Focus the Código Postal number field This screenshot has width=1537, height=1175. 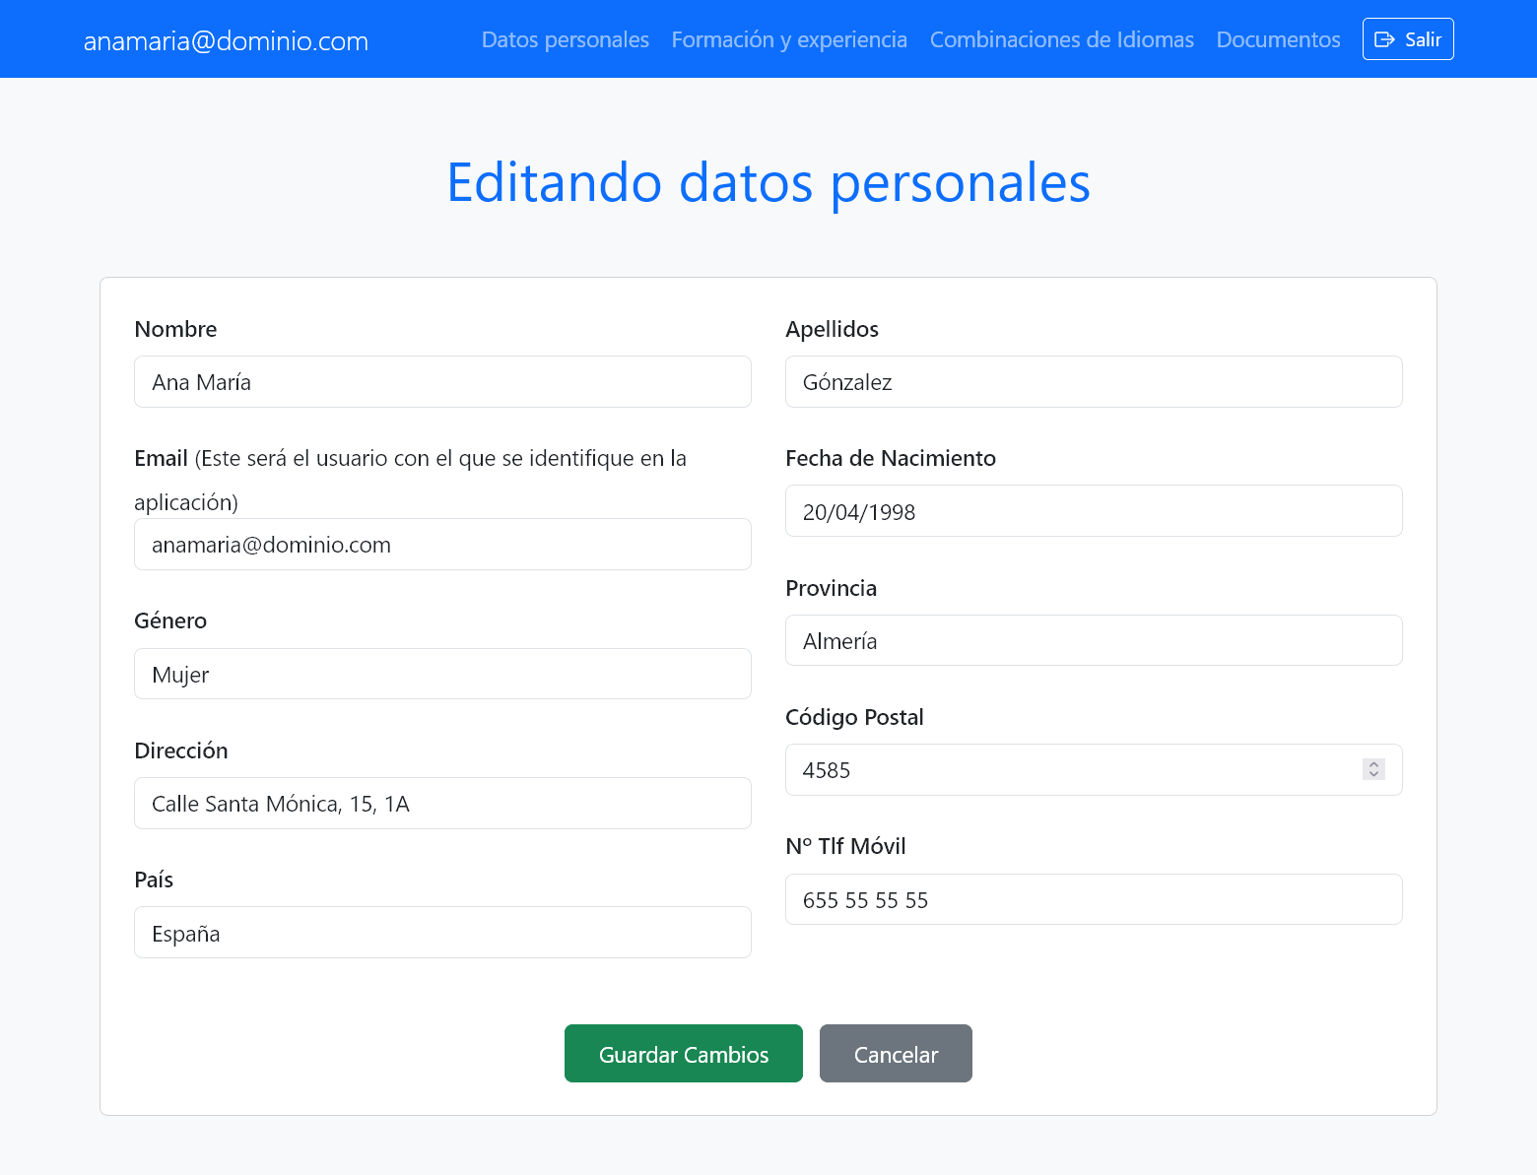(1064, 770)
